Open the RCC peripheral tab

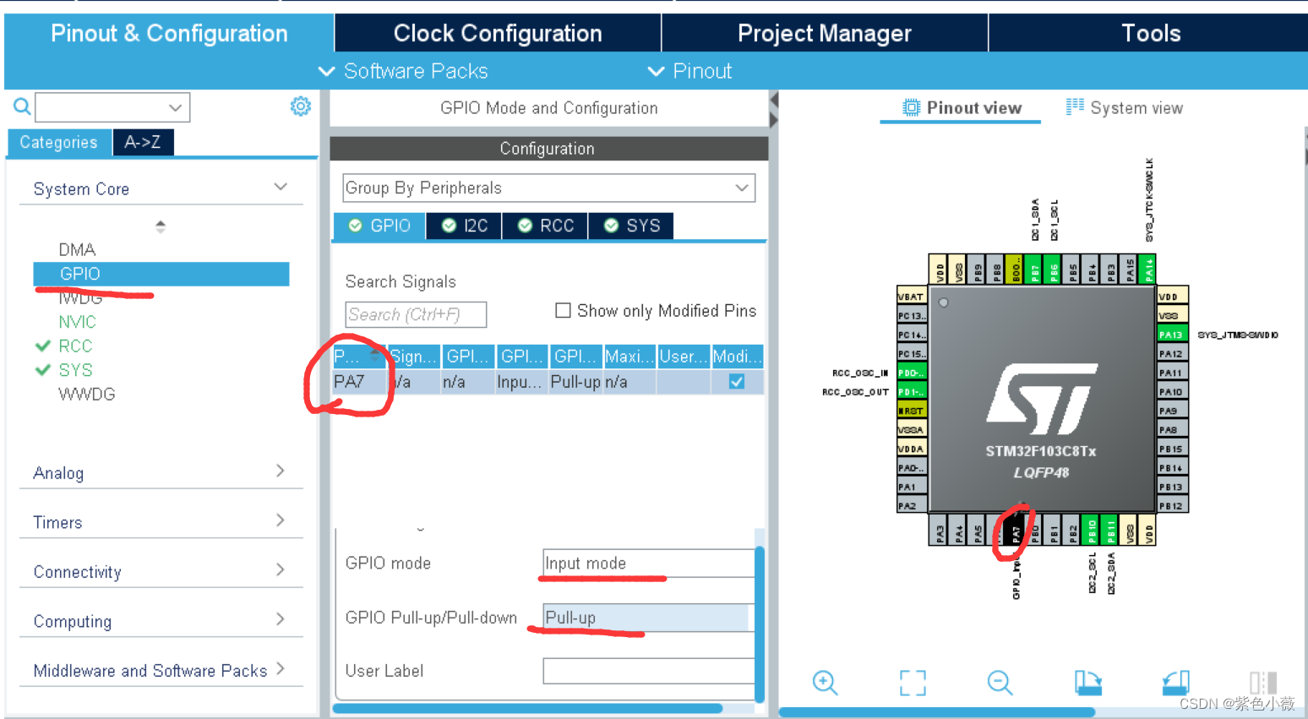546,226
